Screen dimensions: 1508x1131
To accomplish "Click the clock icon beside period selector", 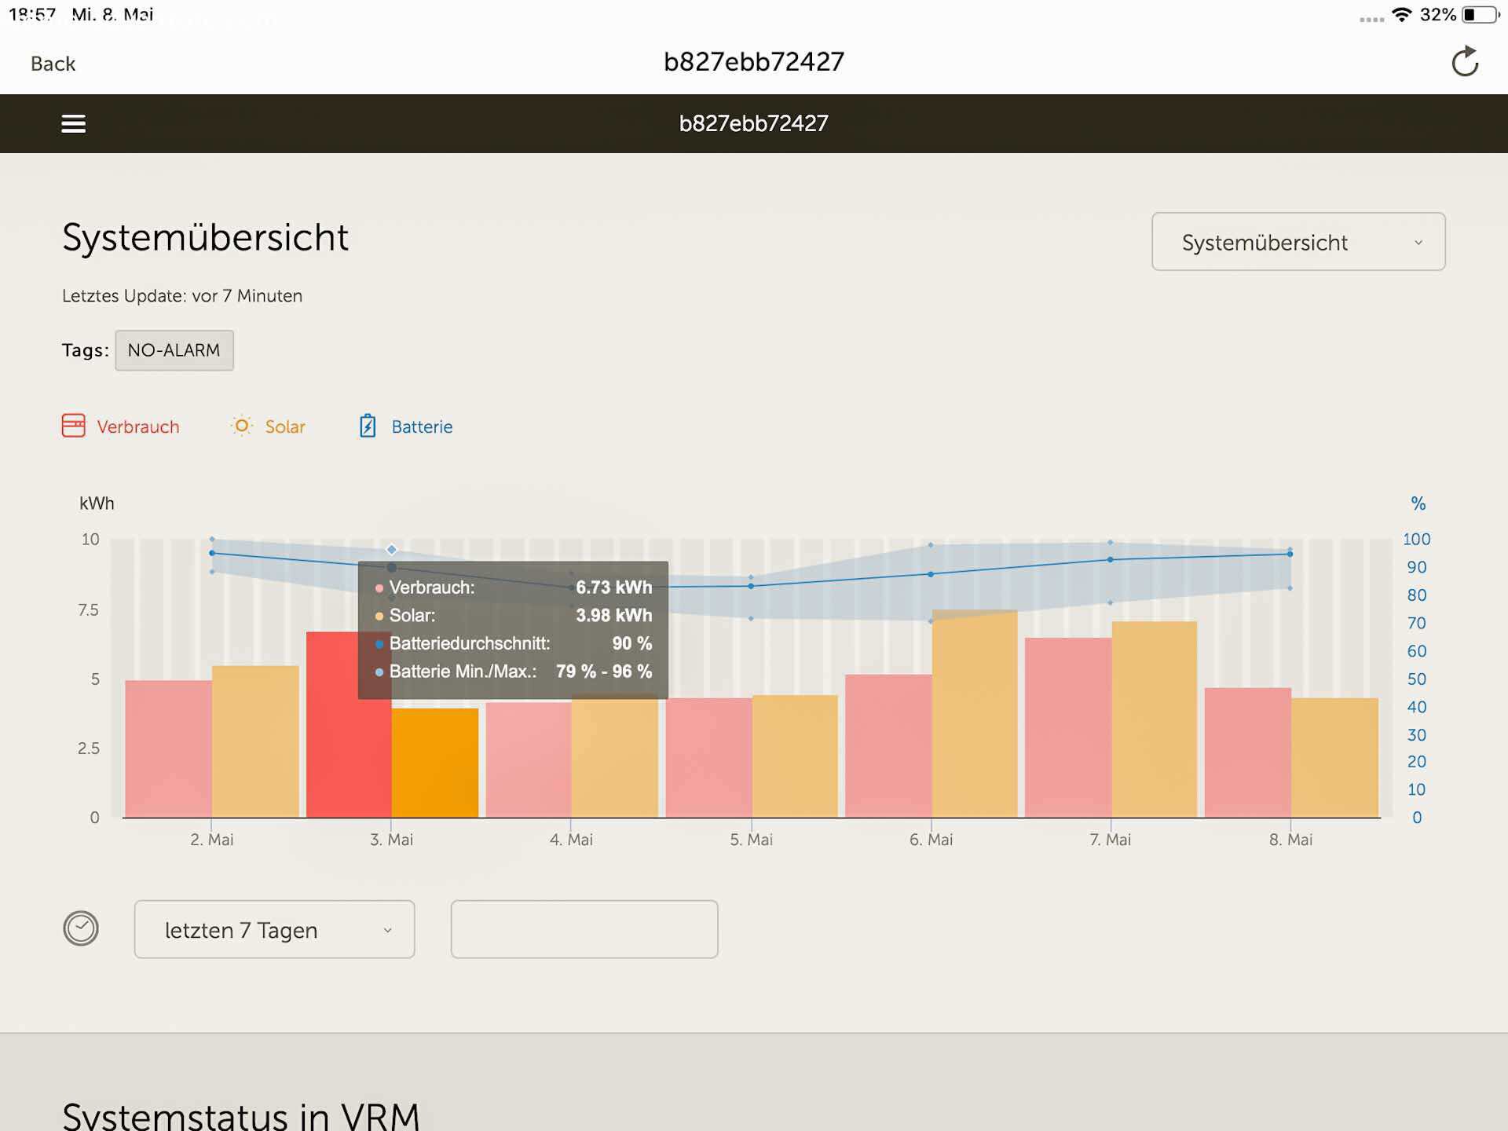I will 81,928.
